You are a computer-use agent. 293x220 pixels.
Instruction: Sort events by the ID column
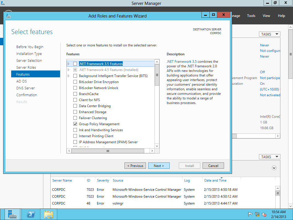click(88, 180)
